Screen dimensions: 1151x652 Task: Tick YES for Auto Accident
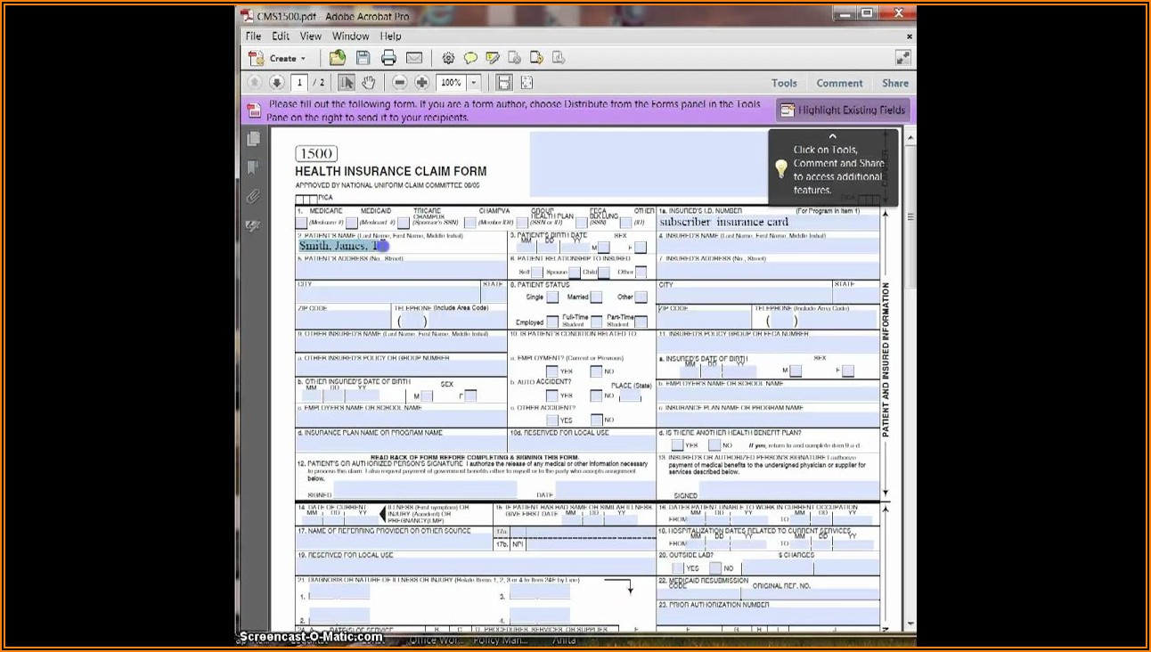pos(552,395)
